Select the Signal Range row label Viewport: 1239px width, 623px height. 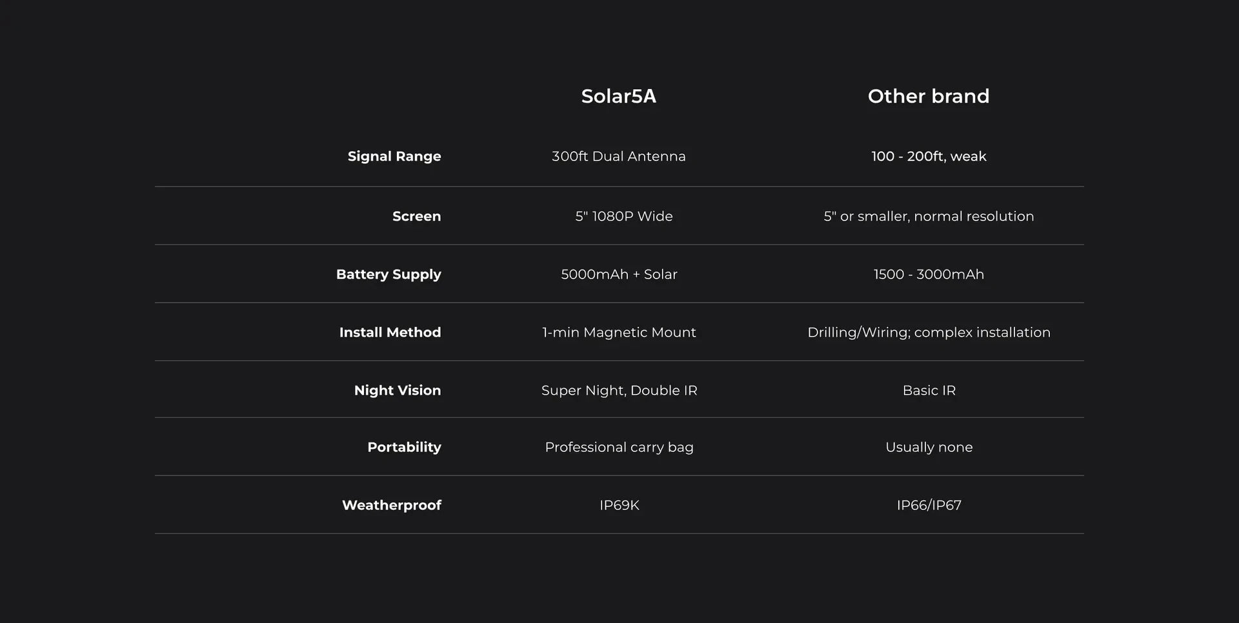394,156
